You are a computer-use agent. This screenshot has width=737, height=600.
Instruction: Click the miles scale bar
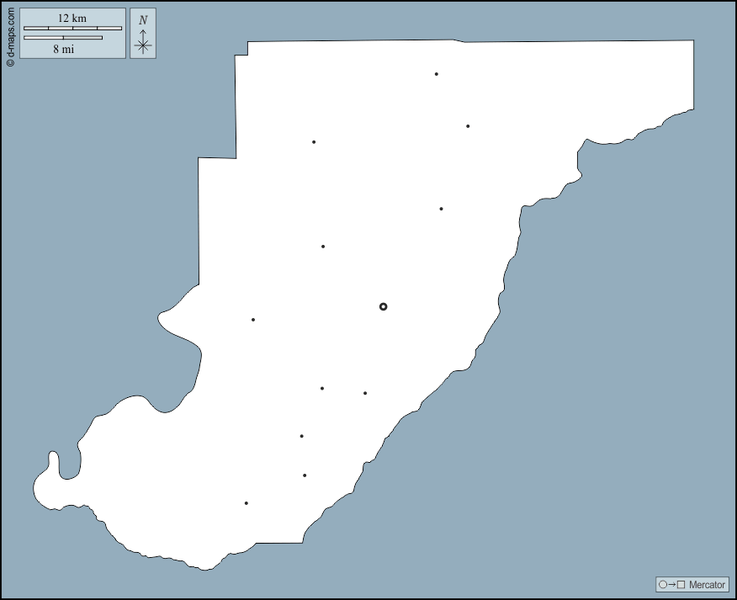[x=63, y=38]
